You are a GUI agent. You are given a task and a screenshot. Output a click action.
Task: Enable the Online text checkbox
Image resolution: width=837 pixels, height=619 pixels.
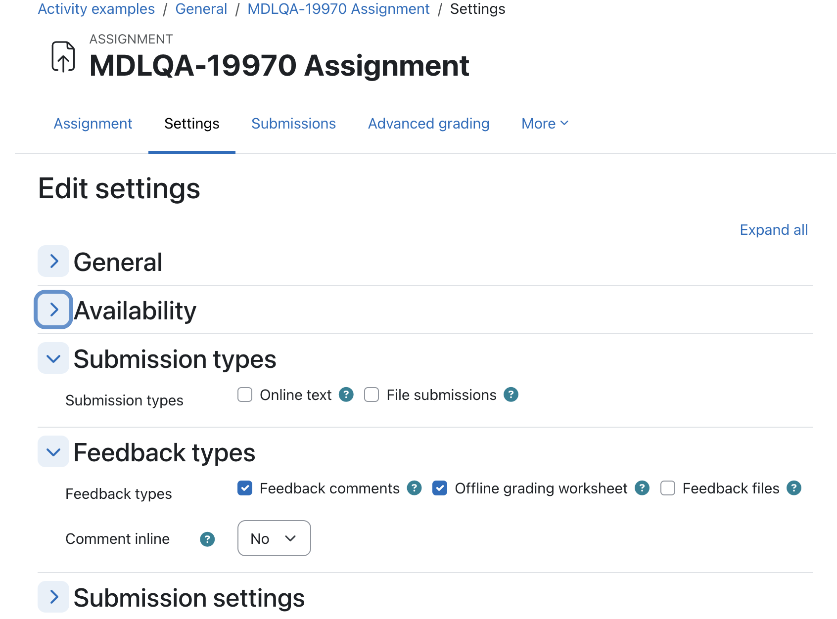click(x=245, y=395)
